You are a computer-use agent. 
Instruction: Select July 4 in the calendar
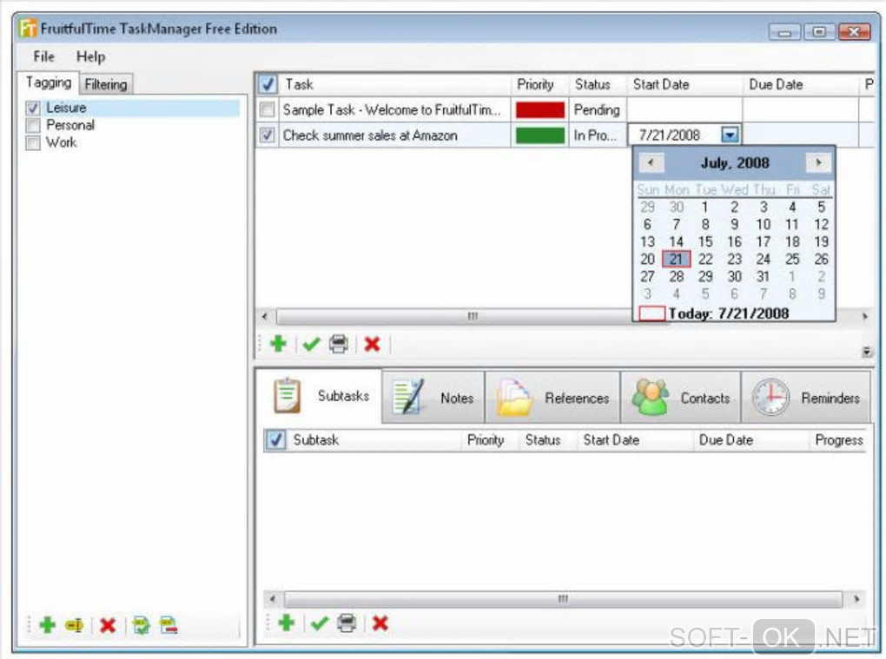click(792, 208)
